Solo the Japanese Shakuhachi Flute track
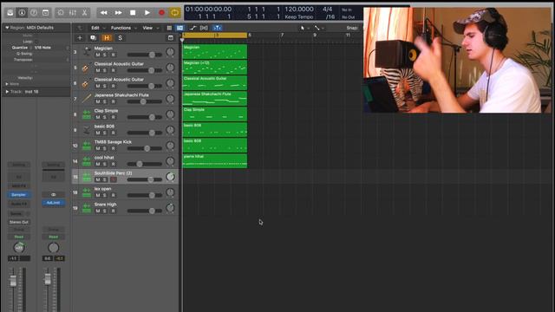Screen dimensions: 555x312 pos(104,101)
